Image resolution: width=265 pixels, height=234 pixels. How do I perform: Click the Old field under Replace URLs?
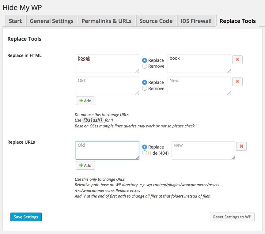click(x=107, y=150)
